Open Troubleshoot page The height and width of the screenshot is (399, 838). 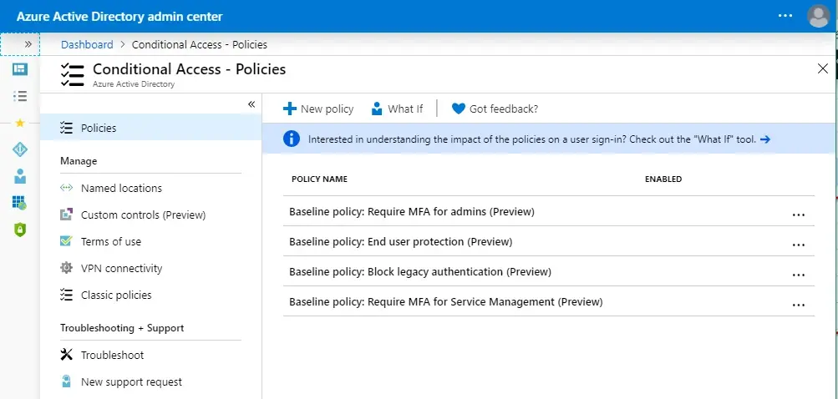(x=112, y=356)
